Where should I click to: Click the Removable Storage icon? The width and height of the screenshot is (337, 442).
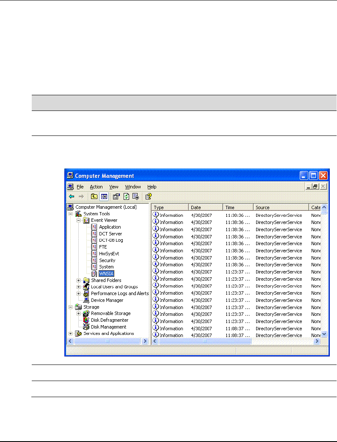click(86, 313)
